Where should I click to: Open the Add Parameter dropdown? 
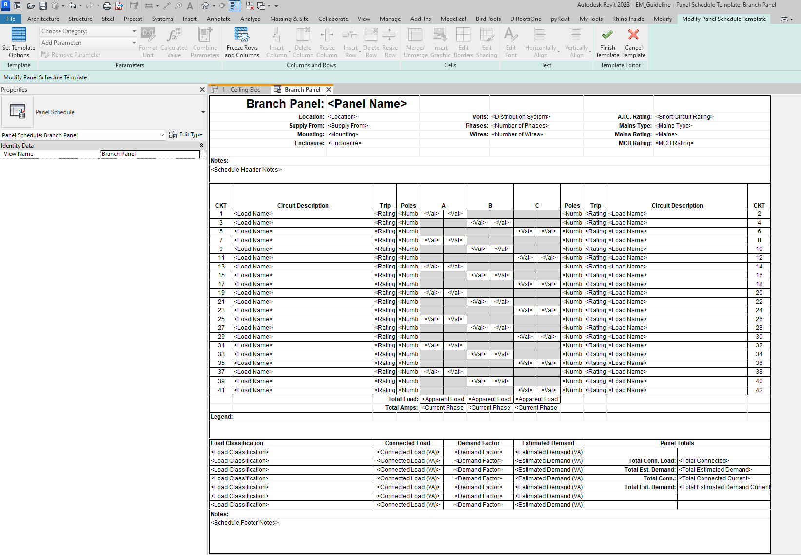[88, 43]
